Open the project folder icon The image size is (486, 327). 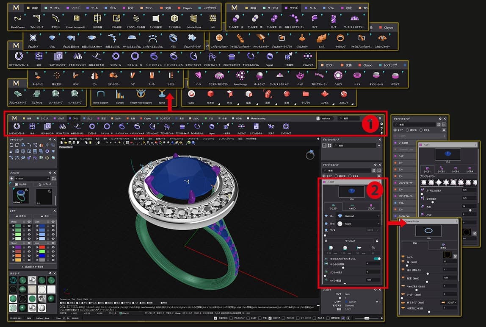pyautogui.click(x=54, y=179)
